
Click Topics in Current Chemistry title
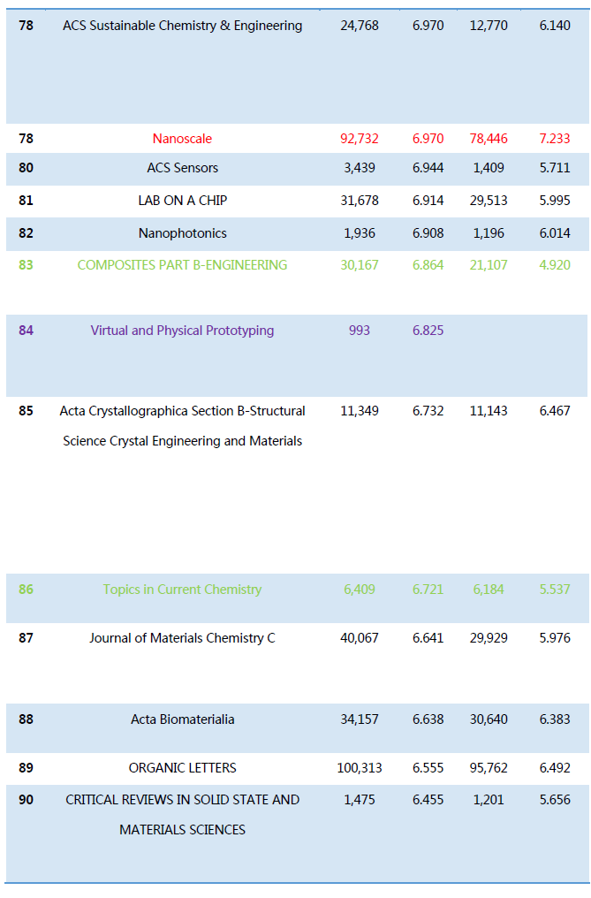pos(182,590)
